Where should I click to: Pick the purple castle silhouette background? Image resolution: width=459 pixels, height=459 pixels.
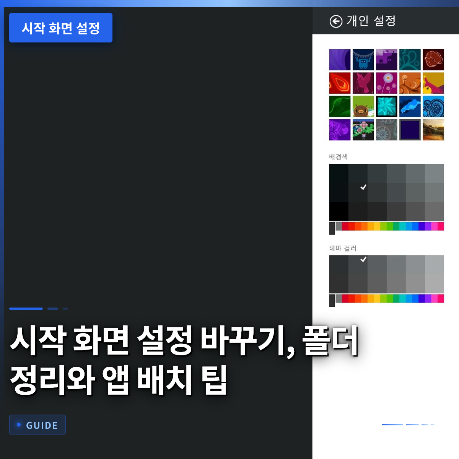click(386, 60)
